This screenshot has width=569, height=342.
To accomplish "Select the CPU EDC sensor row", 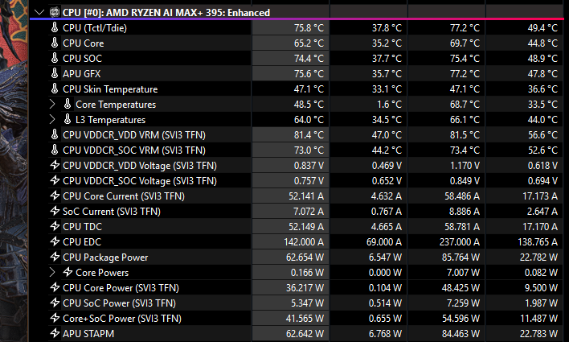I will (82, 242).
